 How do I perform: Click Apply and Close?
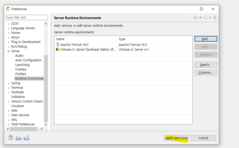coord(176,138)
